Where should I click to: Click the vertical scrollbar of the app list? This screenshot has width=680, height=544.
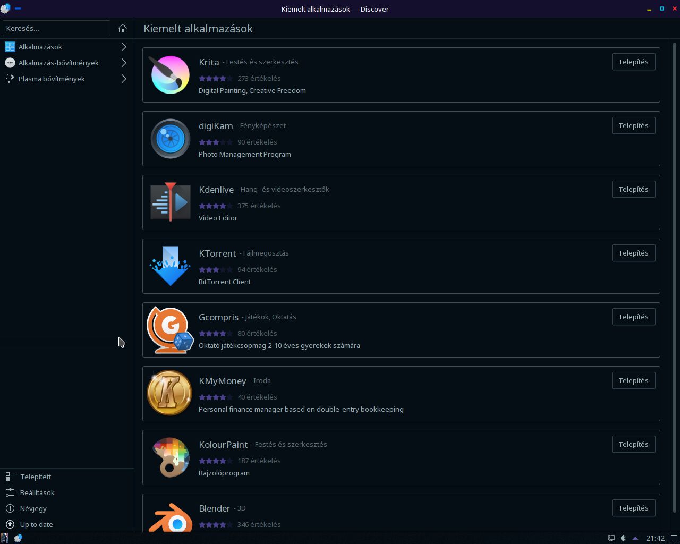click(x=675, y=276)
